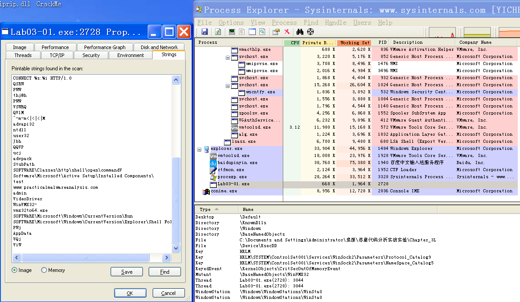Open the Process menu

click(284, 23)
